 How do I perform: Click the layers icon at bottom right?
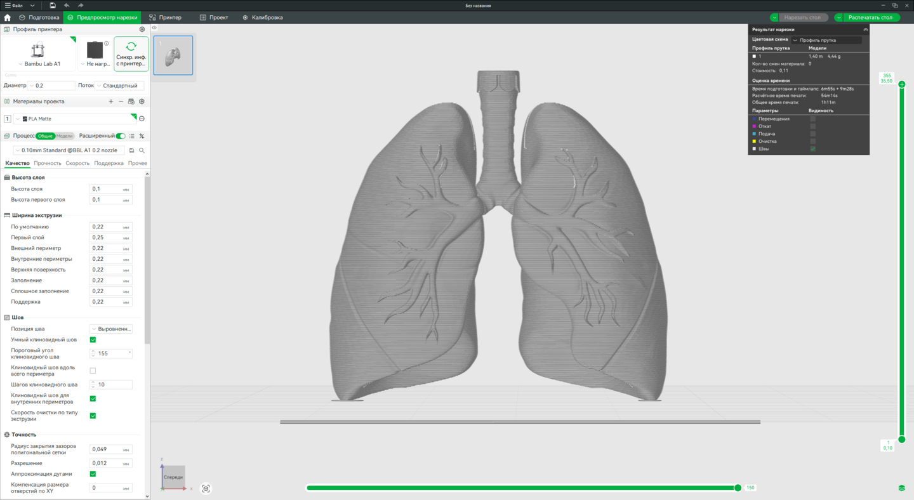click(x=901, y=488)
